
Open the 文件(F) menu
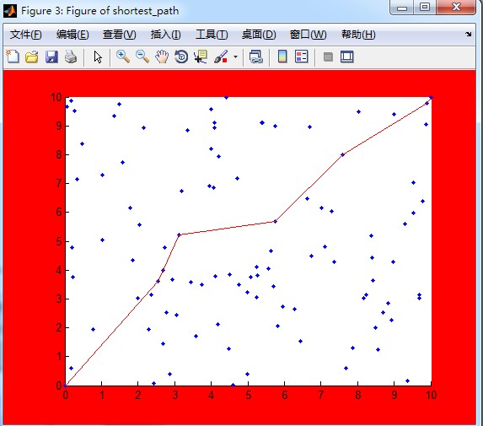(x=26, y=35)
